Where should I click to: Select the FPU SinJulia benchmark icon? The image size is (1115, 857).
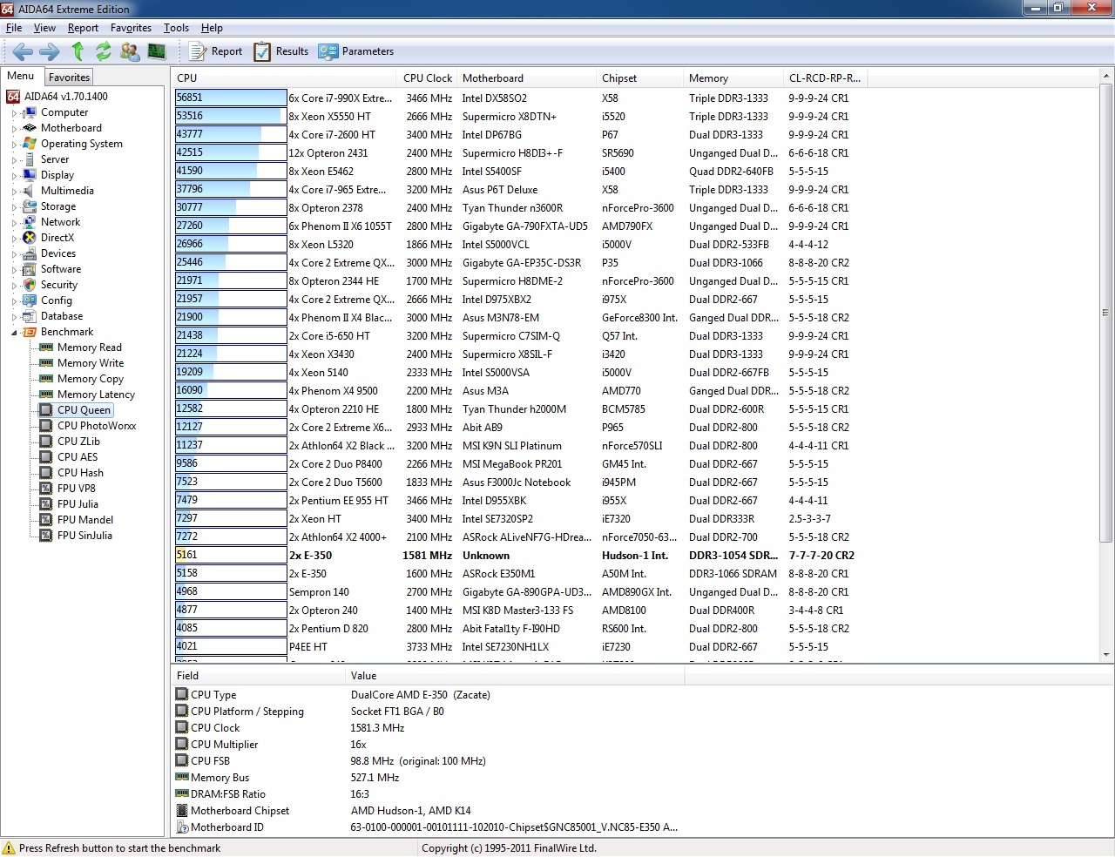click(46, 536)
